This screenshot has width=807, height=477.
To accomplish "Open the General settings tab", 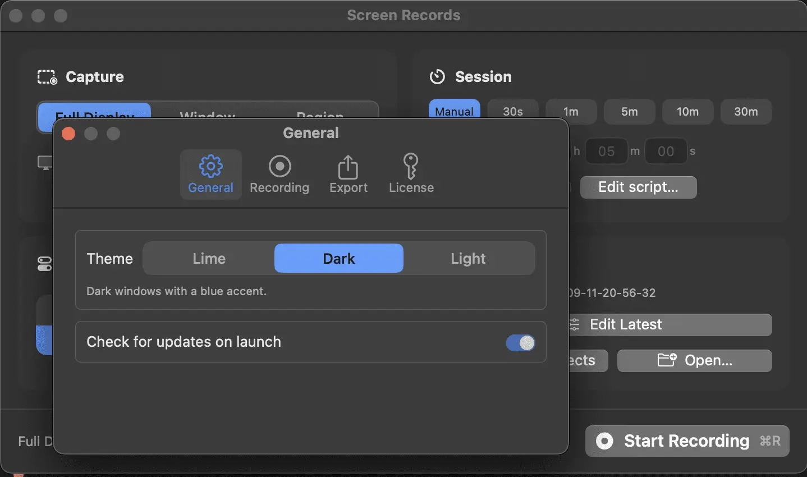I will click(x=210, y=174).
